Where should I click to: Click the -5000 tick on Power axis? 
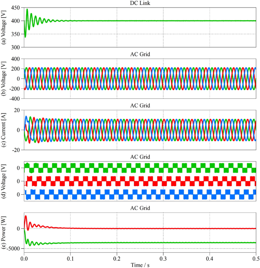click(14, 249)
